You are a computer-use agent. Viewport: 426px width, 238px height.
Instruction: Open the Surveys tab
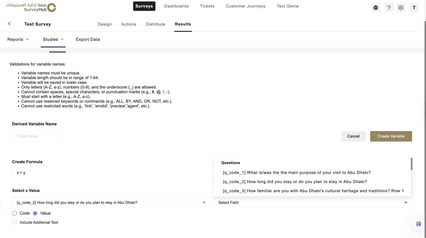(144, 6)
